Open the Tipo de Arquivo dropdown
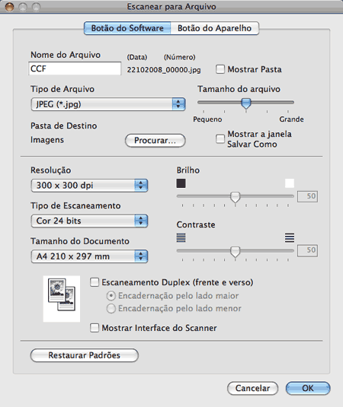Screen dimensions: 343x407 108,104
